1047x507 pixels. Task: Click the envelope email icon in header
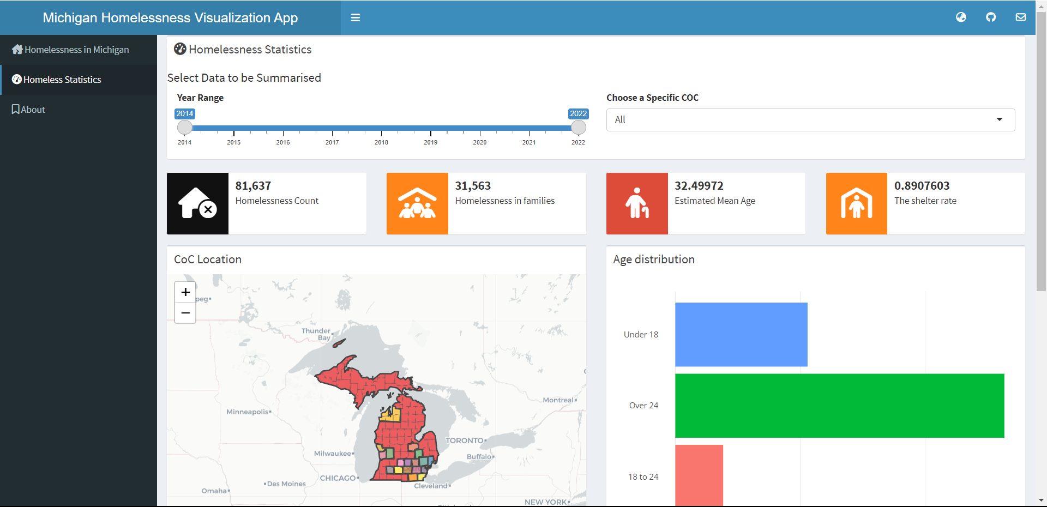(1021, 17)
